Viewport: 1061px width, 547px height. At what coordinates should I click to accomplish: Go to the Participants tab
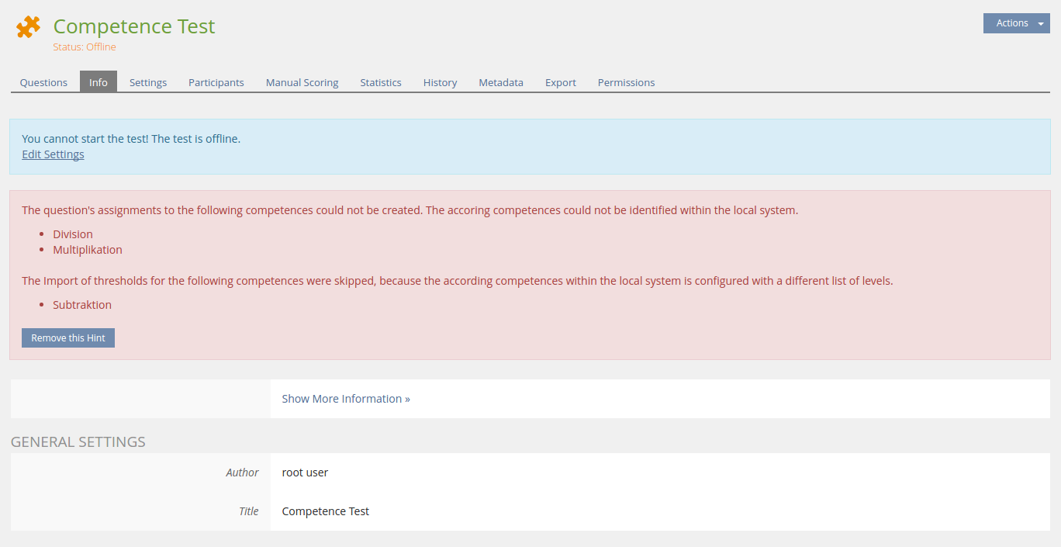tap(216, 82)
